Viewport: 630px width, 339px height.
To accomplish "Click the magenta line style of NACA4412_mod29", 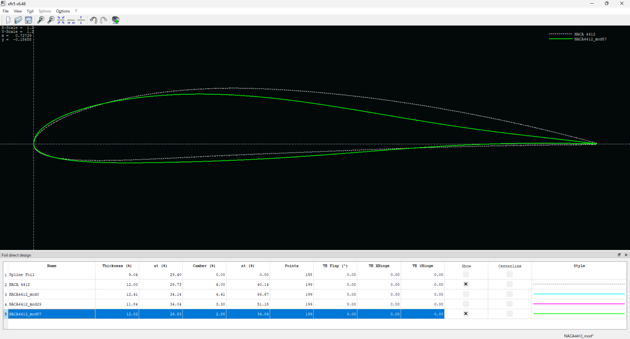I will (x=579, y=304).
